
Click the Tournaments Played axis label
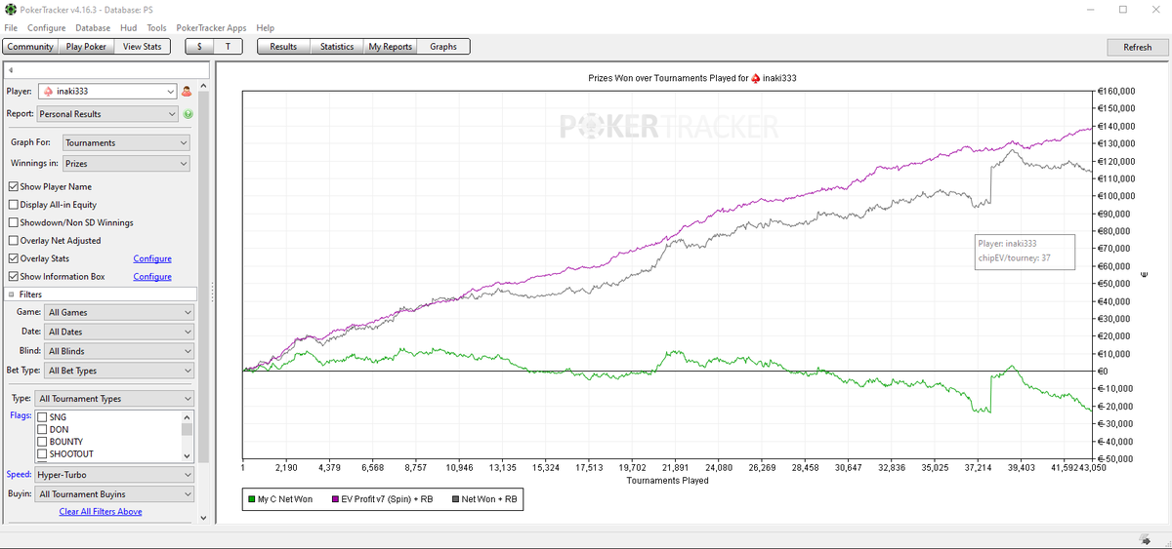(x=667, y=480)
